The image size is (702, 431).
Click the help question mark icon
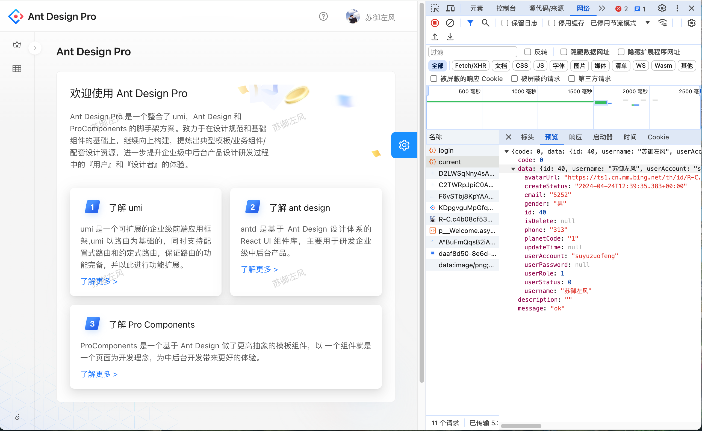(x=323, y=17)
